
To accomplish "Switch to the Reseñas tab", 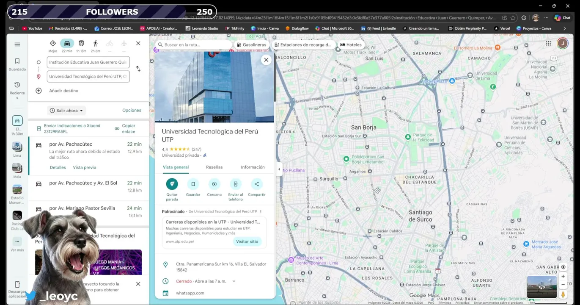I will pos(214,167).
